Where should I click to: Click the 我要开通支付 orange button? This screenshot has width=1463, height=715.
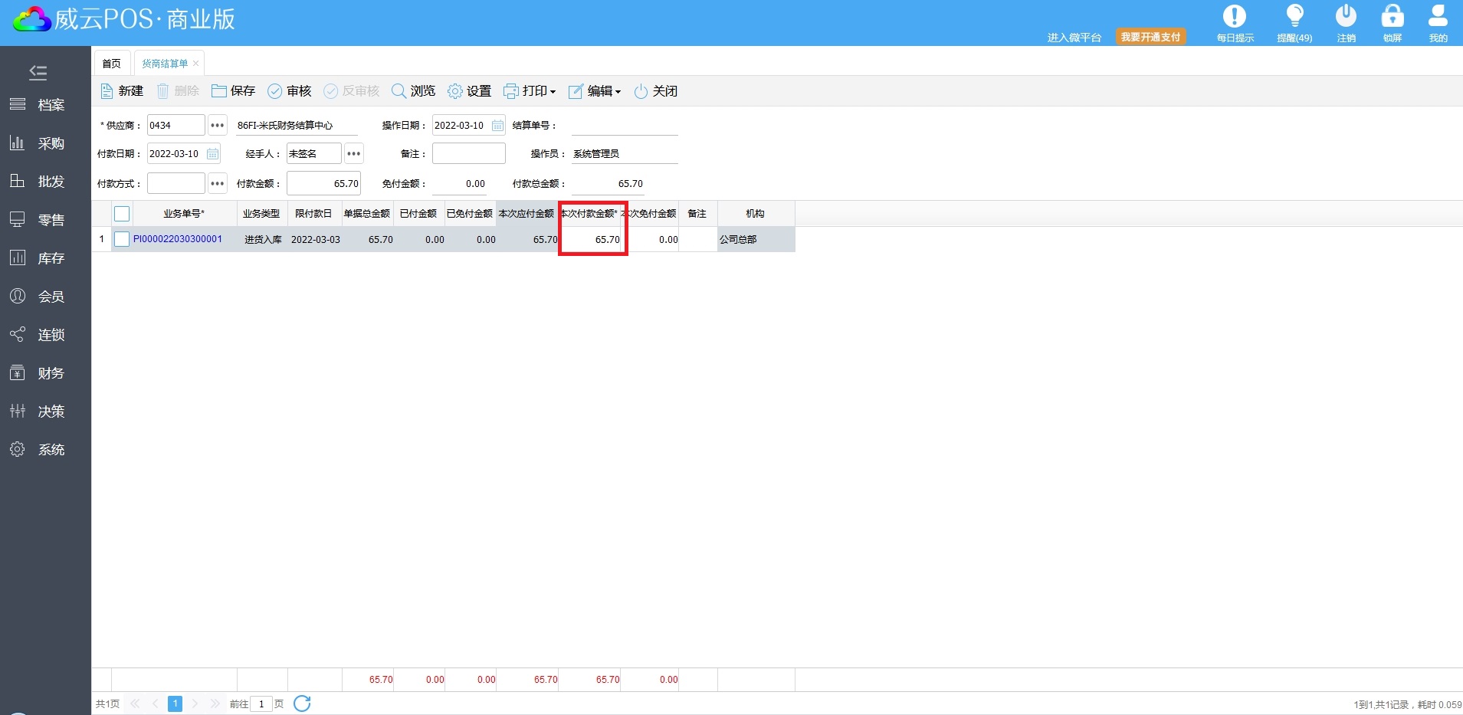[x=1150, y=37]
